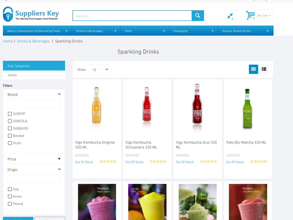Focus the Brand filter search box
The image size is (293, 220).
[34, 104]
